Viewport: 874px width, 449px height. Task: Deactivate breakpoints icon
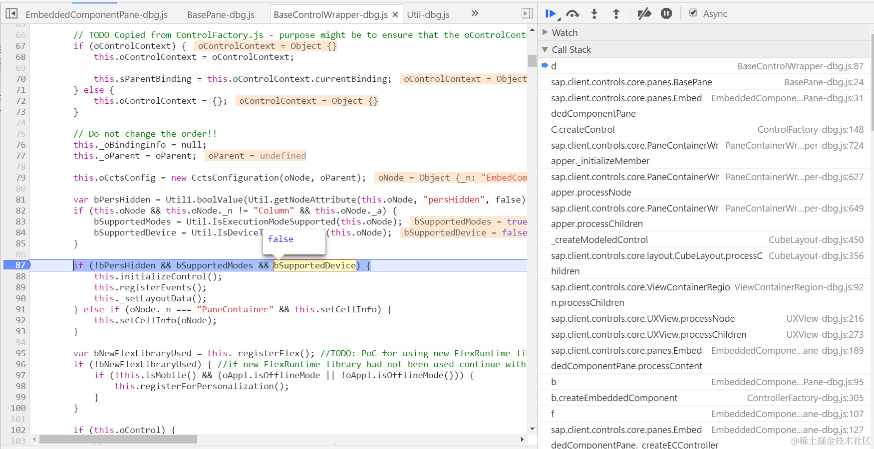[x=644, y=14]
